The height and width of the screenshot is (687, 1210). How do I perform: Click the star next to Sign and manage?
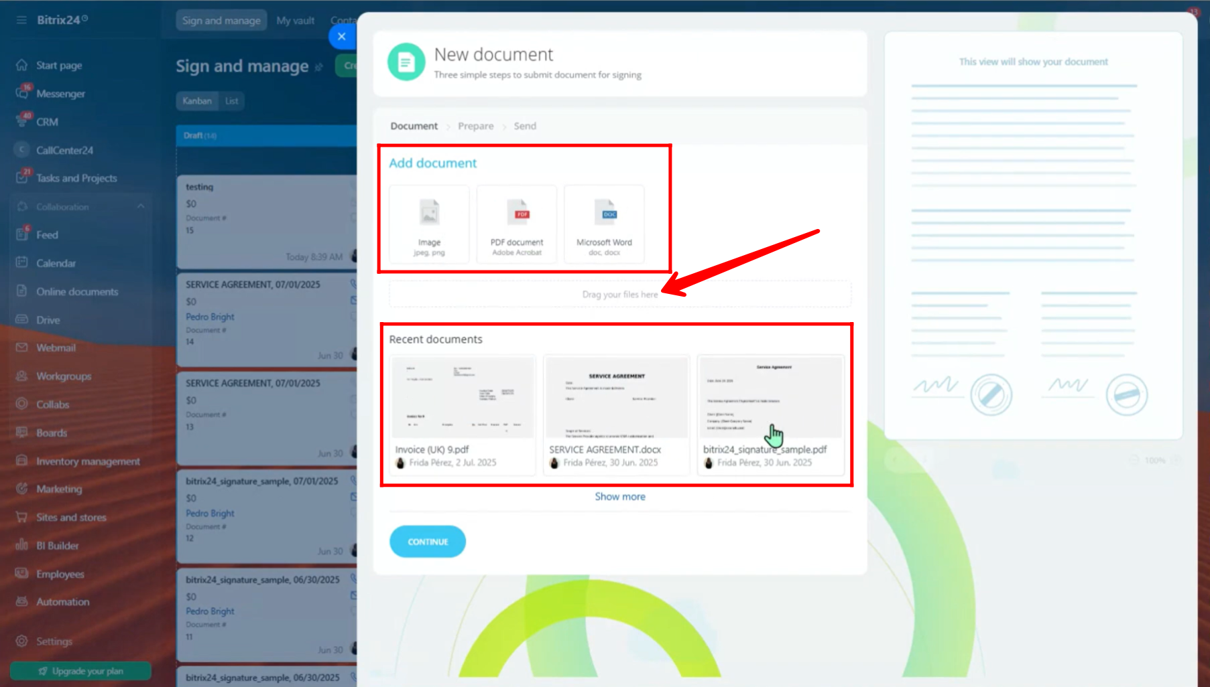point(319,67)
